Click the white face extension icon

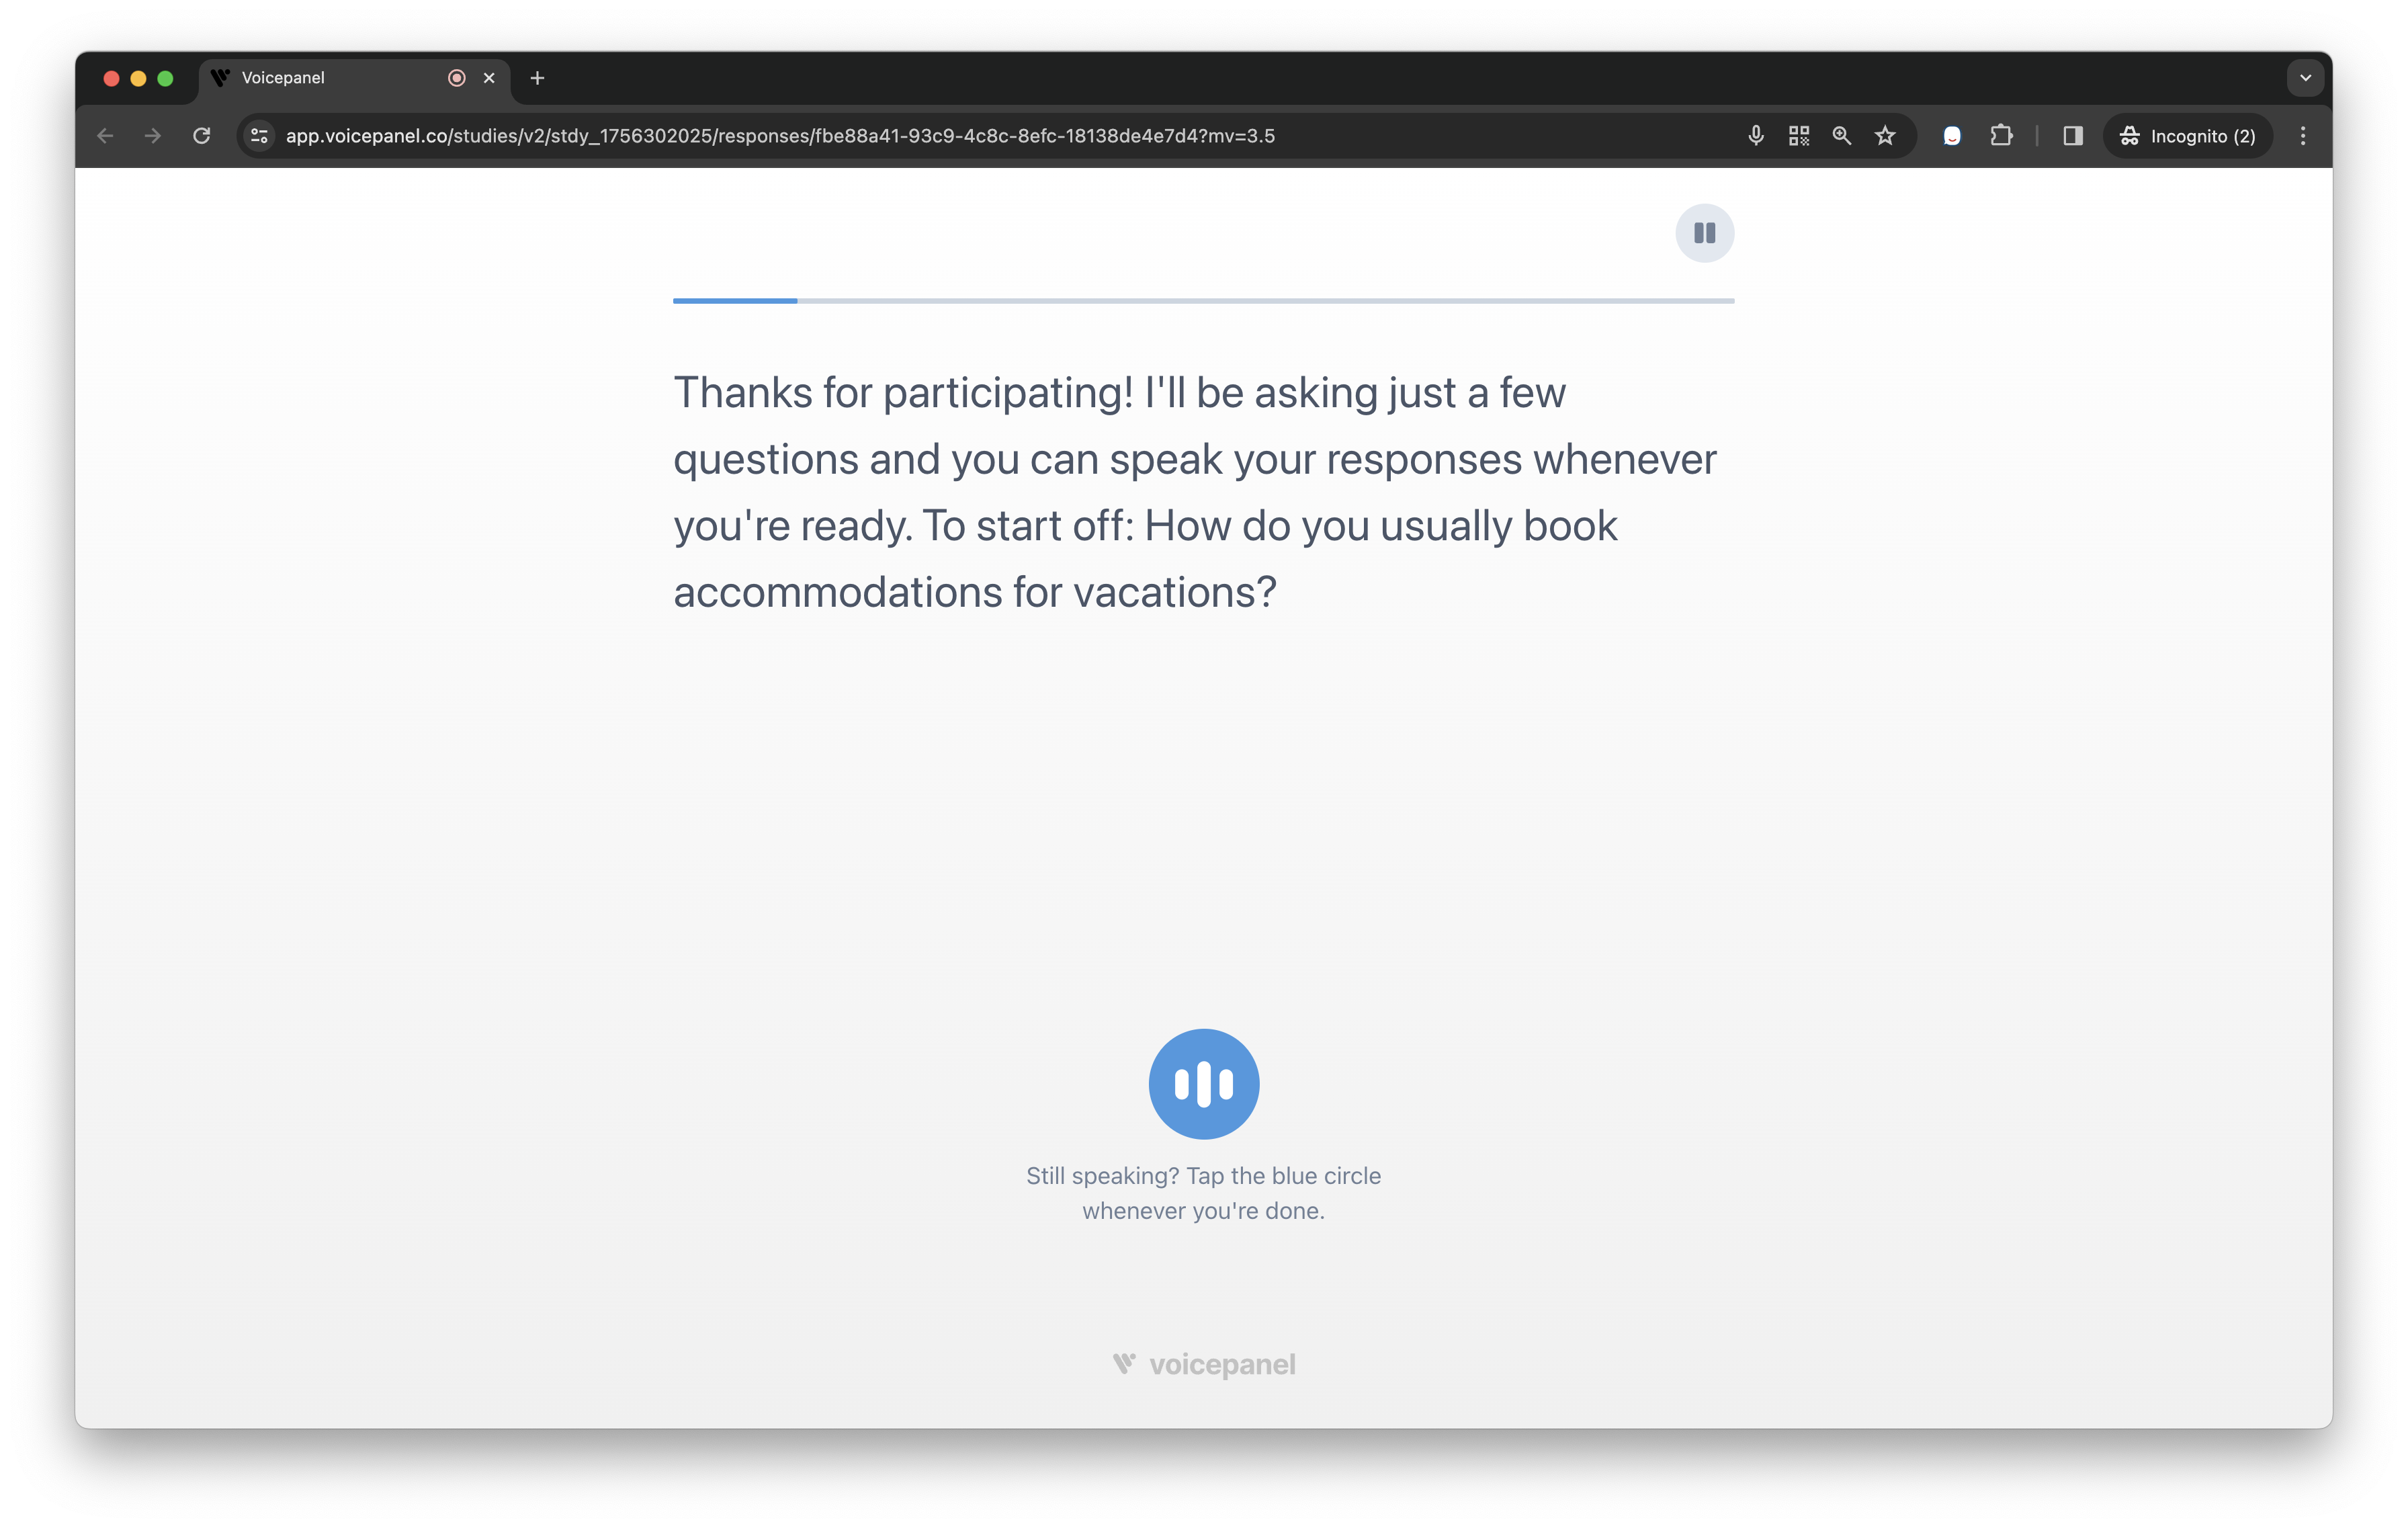(x=1952, y=136)
